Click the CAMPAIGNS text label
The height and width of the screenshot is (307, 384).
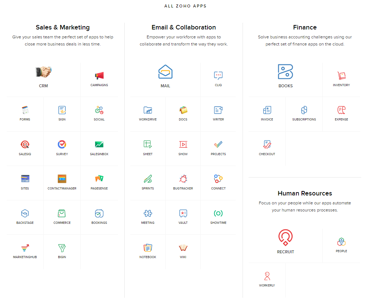[x=99, y=85]
